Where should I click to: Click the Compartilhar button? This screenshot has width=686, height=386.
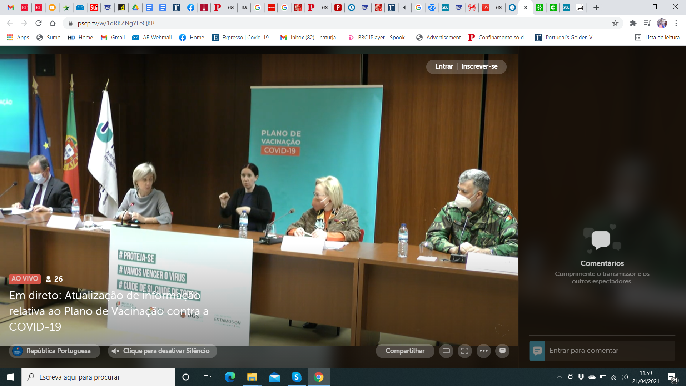coord(405,351)
